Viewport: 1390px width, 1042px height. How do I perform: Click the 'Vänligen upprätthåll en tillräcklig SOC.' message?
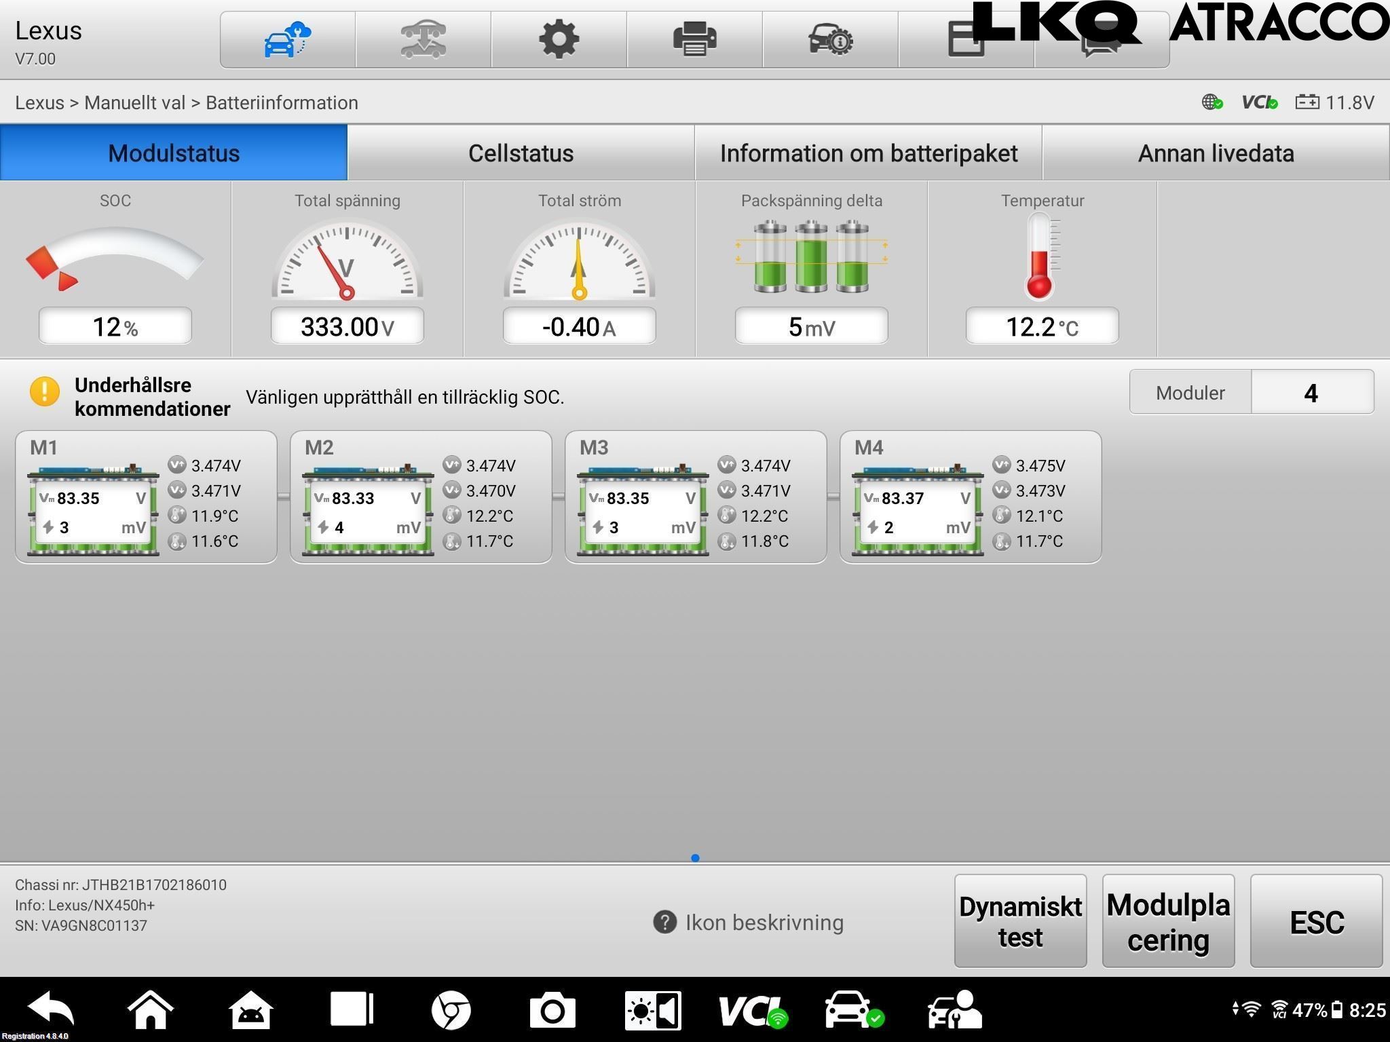pos(405,397)
